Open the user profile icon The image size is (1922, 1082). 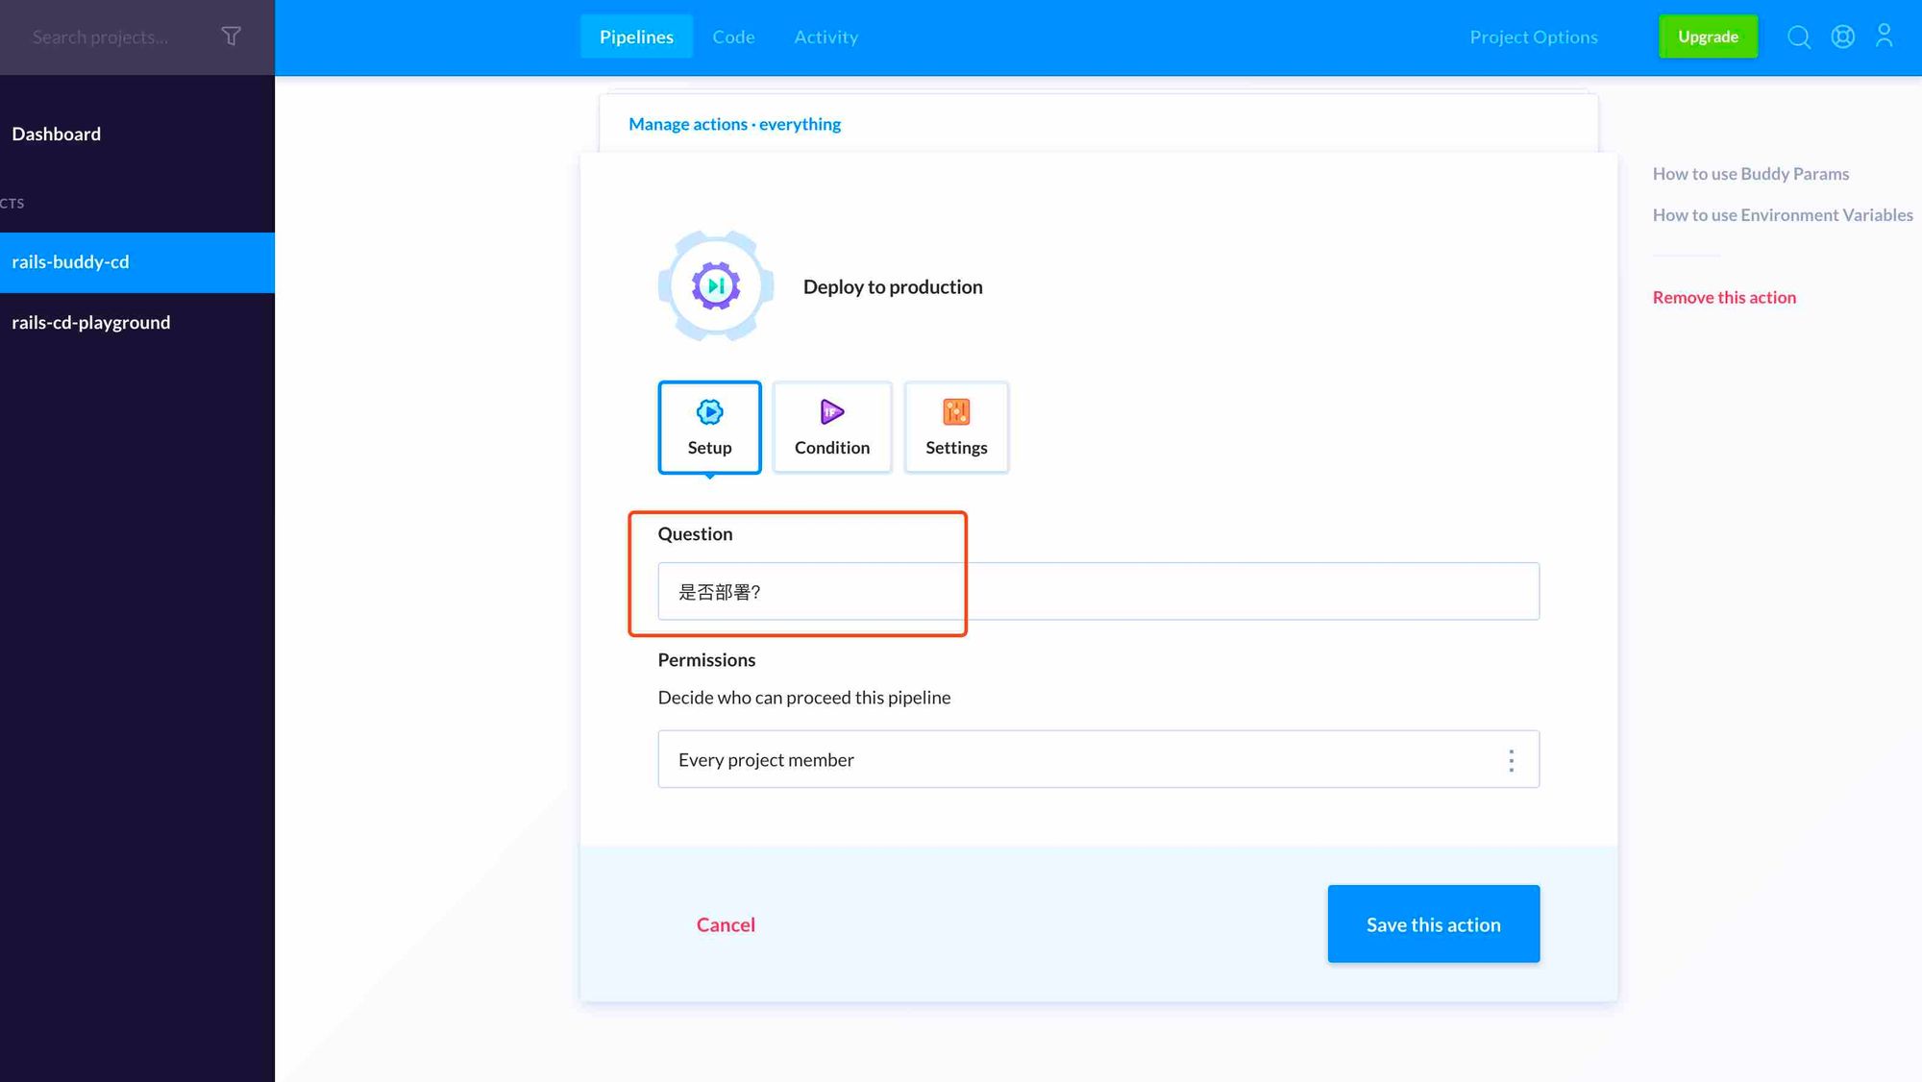tap(1884, 37)
